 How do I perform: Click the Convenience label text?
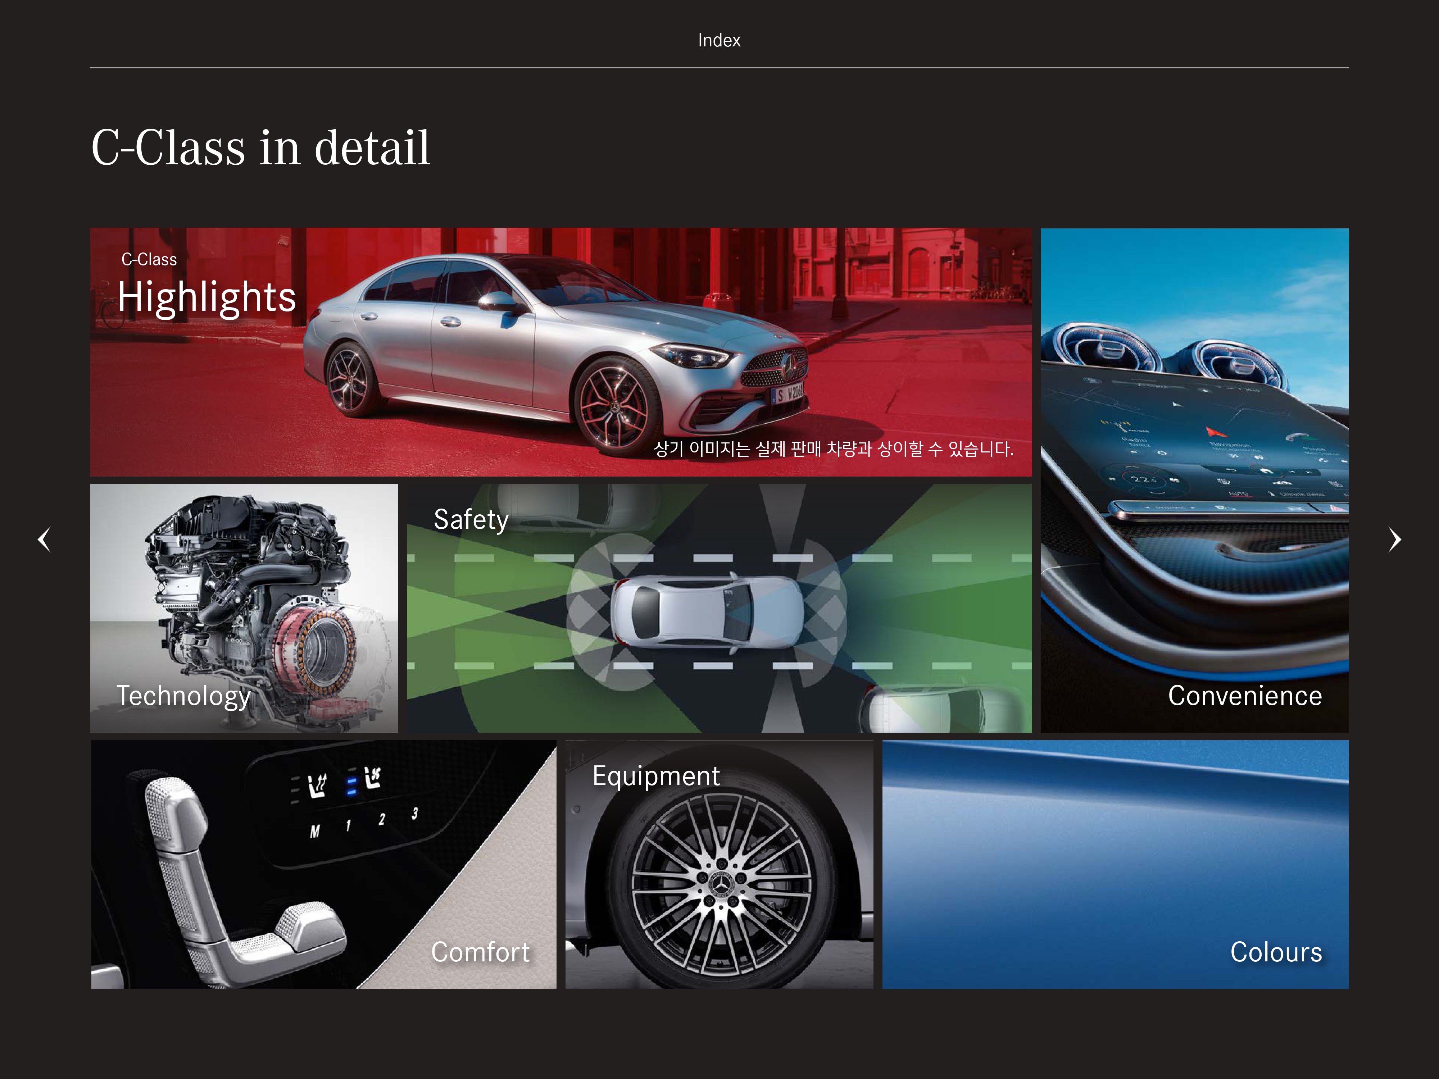pos(1244,696)
